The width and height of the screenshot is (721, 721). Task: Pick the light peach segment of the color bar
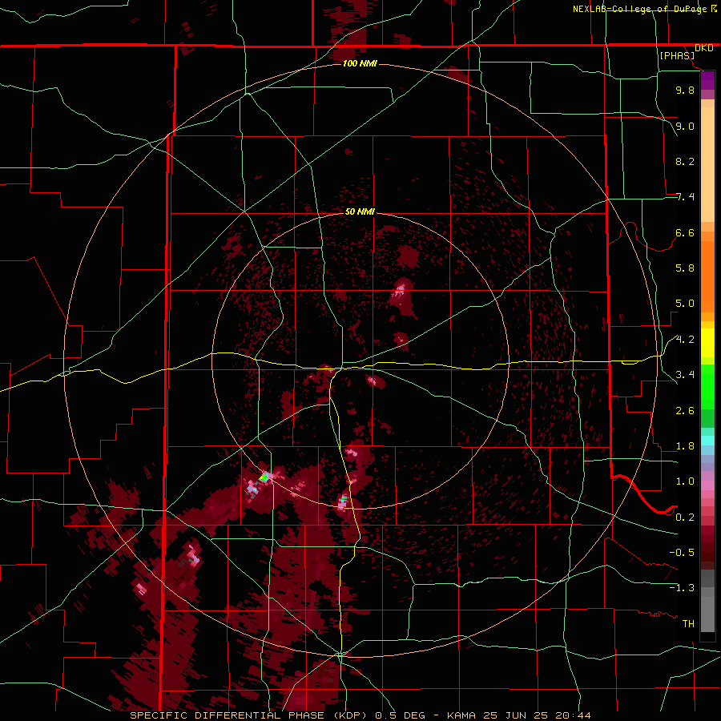[x=707, y=164]
